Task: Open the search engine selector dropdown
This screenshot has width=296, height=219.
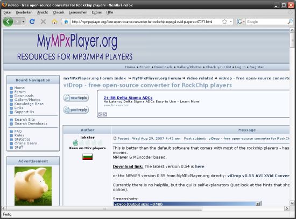Action: [241, 21]
